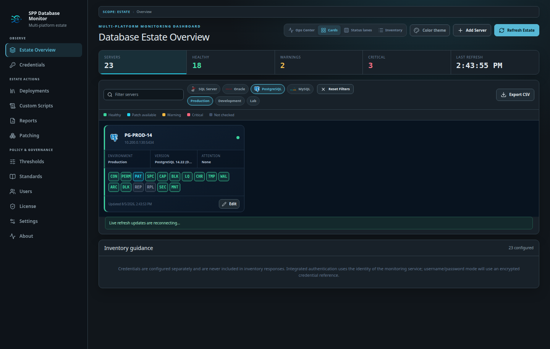Click the License shield icon
The width and height of the screenshot is (550, 349).
(x=13, y=206)
